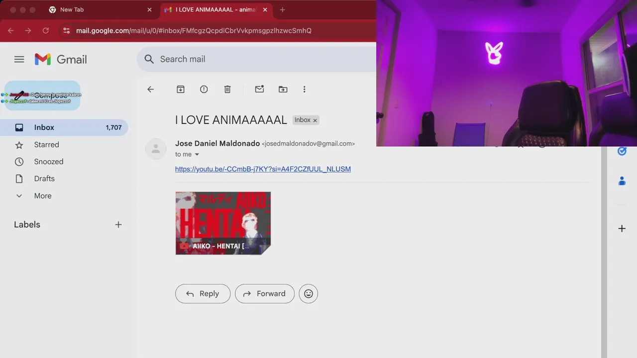
Task: Click the Reply button
Action: coord(203,294)
